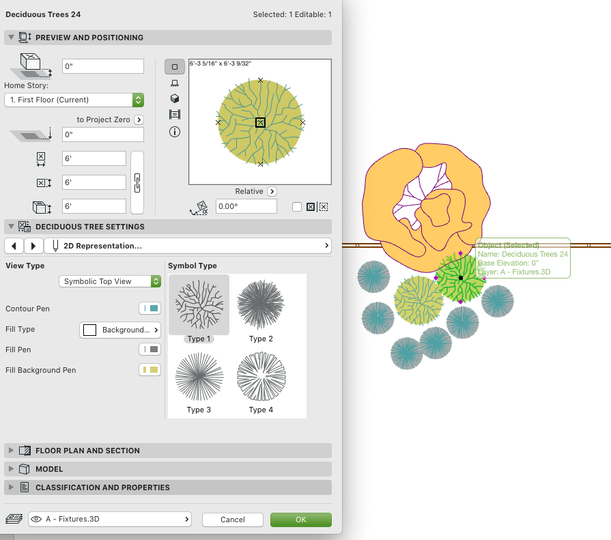Screen dimensions: 611x540
Task: Select the 2D symbol preview icon
Action: click(x=175, y=67)
